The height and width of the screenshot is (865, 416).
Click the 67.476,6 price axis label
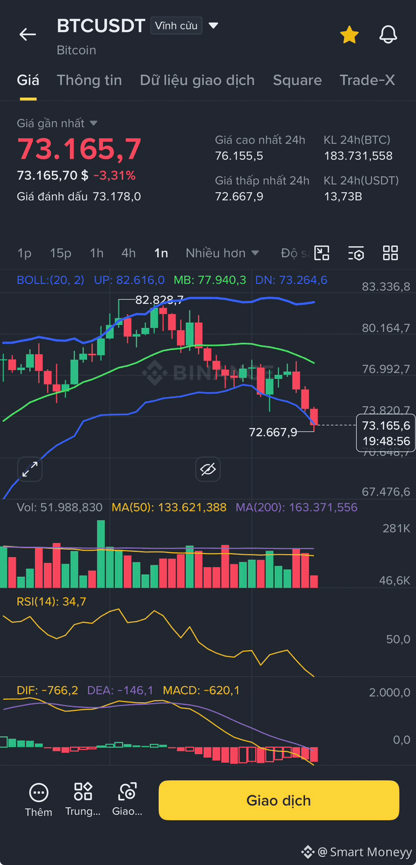point(386,492)
